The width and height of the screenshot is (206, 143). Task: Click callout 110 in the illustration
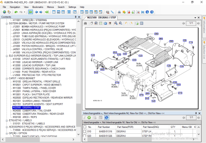pos(191,42)
